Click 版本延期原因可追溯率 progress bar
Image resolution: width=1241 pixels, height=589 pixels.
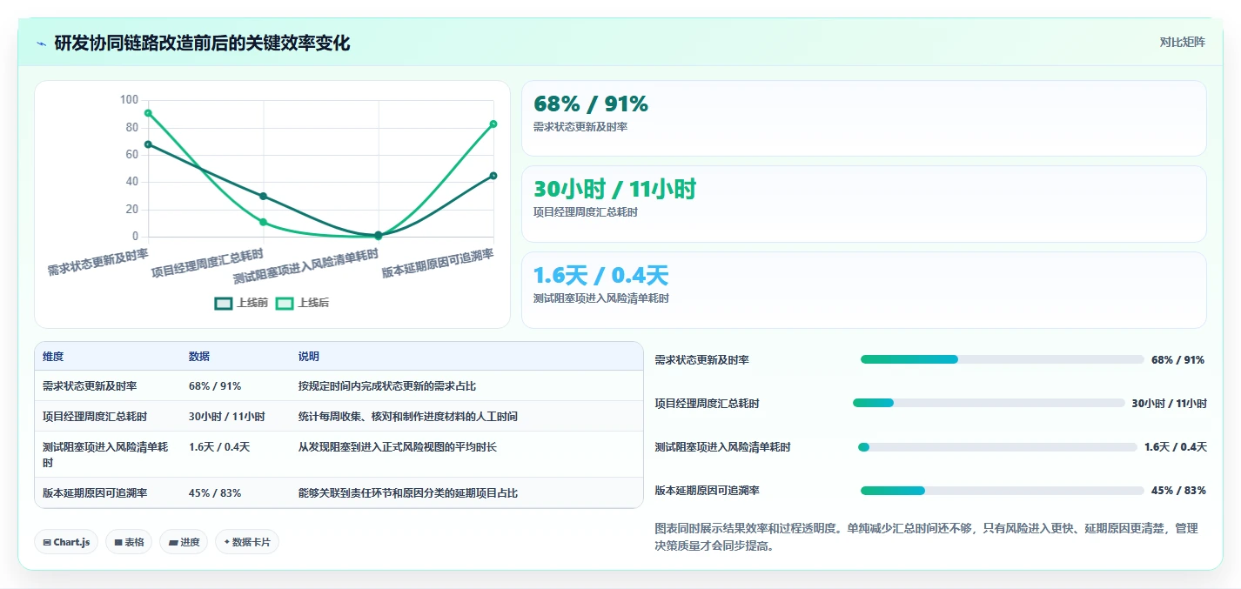(1002, 491)
